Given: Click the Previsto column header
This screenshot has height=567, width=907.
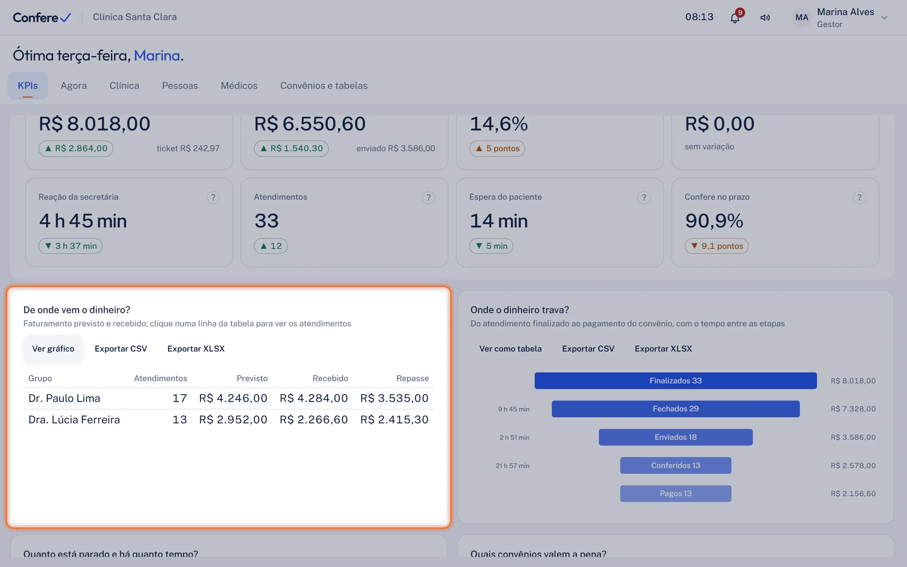Looking at the screenshot, I should coord(252,378).
